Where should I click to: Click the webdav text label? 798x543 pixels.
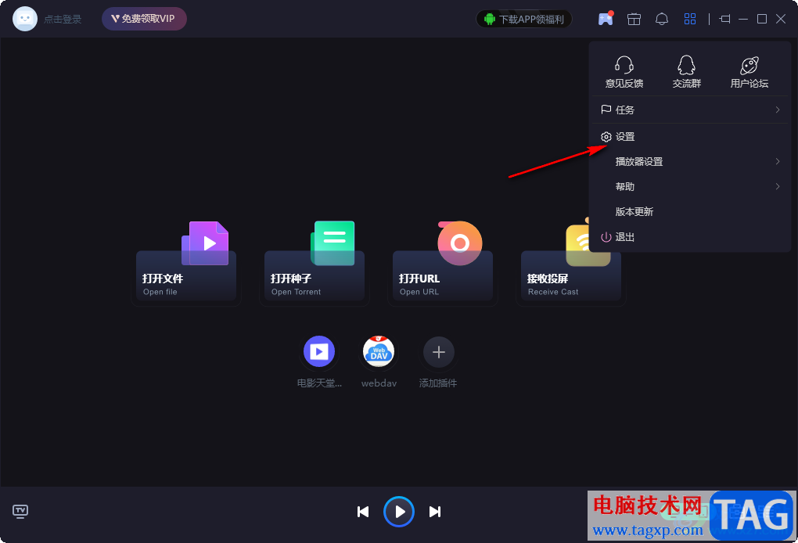point(379,383)
